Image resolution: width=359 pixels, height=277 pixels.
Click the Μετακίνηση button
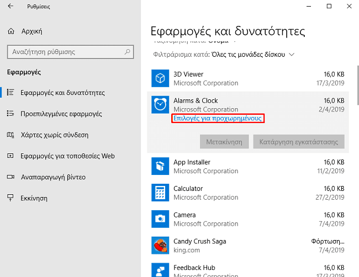tap(224, 142)
